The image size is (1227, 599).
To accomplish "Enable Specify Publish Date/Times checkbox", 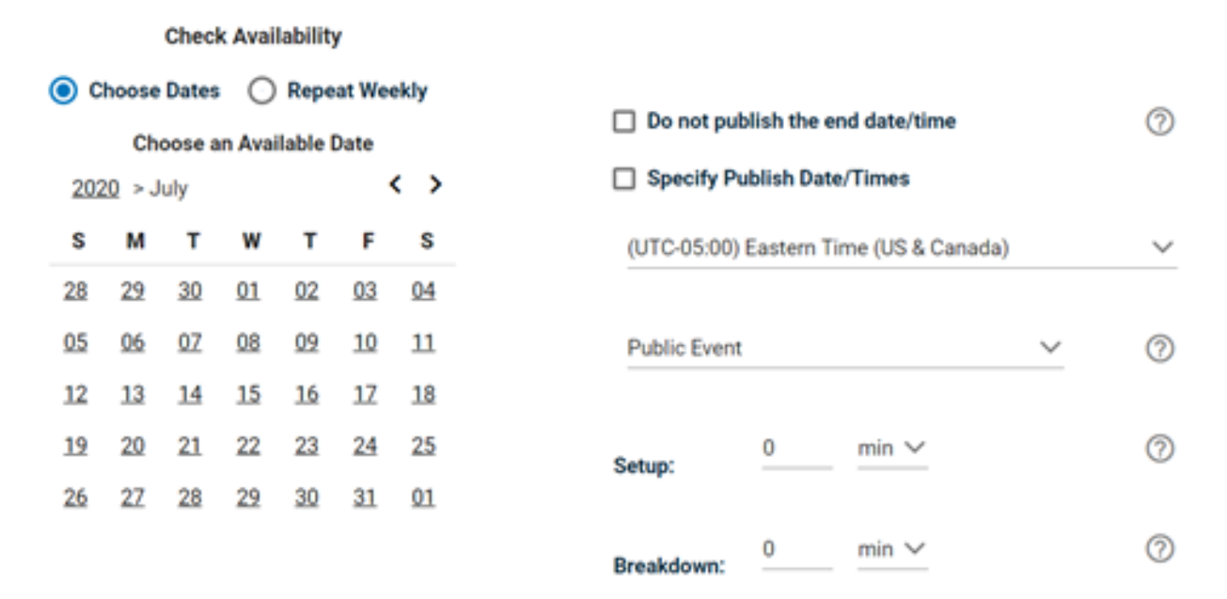I will click(625, 179).
